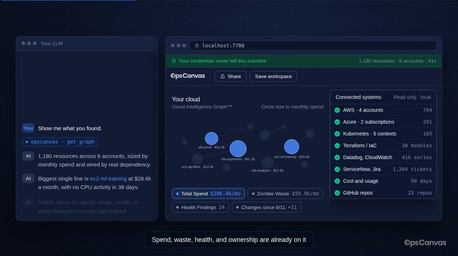
Task: Click the green check beside Terraform / IaC
Action: pyautogui.click(x=337, y=145)
